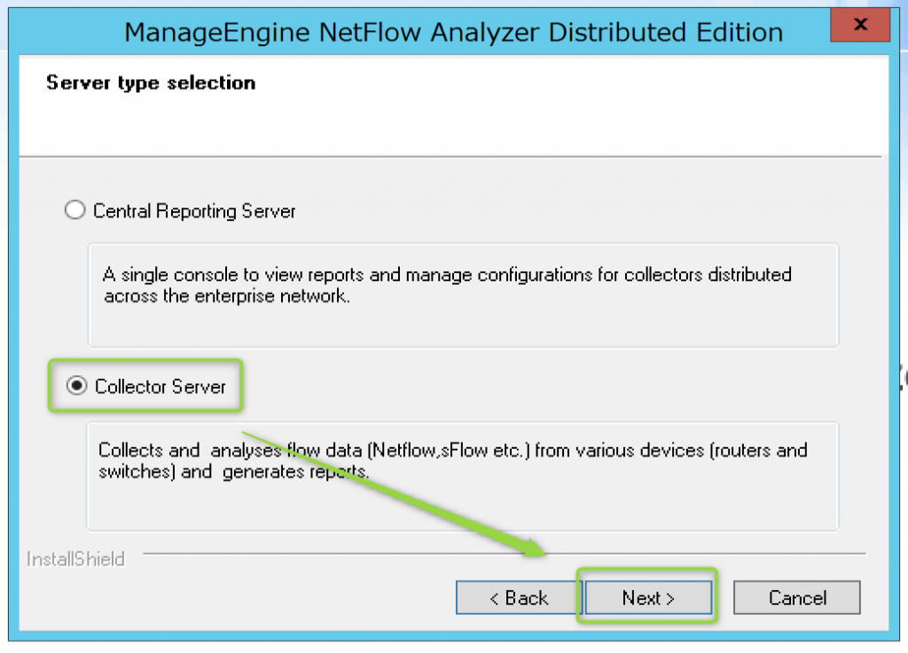
Task: Click the ManageEngine NetFlow Analyzer title bar
Action: tap(355, 33)
